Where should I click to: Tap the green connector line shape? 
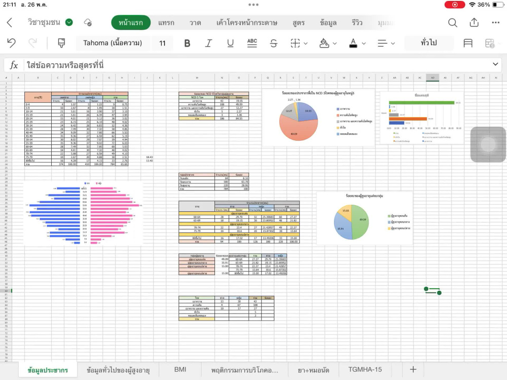point(432,291)
